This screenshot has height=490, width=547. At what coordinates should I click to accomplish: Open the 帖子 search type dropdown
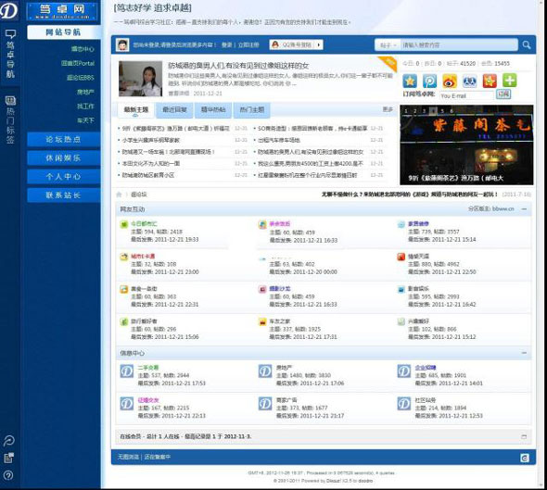388,45
